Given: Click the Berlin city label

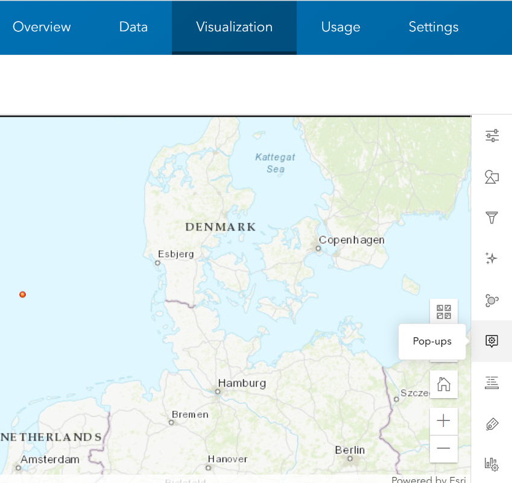Looking at the screenshot, I should coord(350,450).
